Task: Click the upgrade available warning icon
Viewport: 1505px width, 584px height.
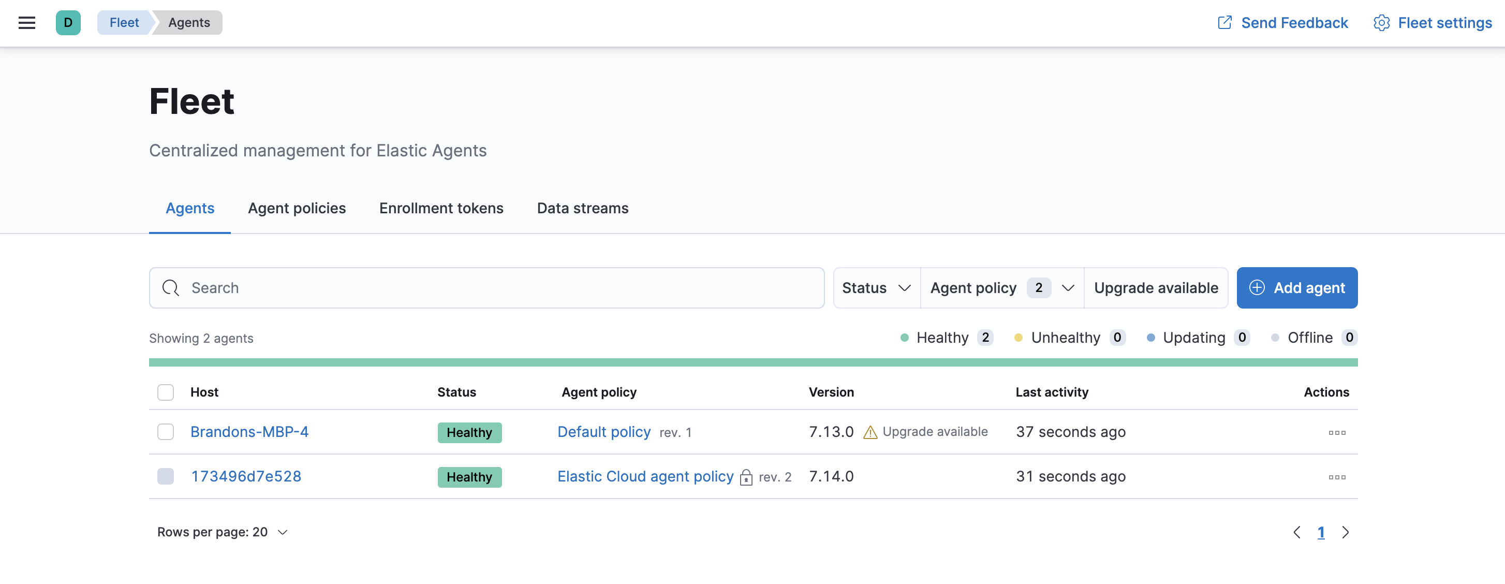Action: click(870, 433)
